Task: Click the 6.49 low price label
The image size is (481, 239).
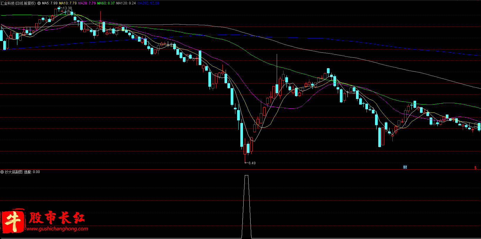Action: click(252, 163)
